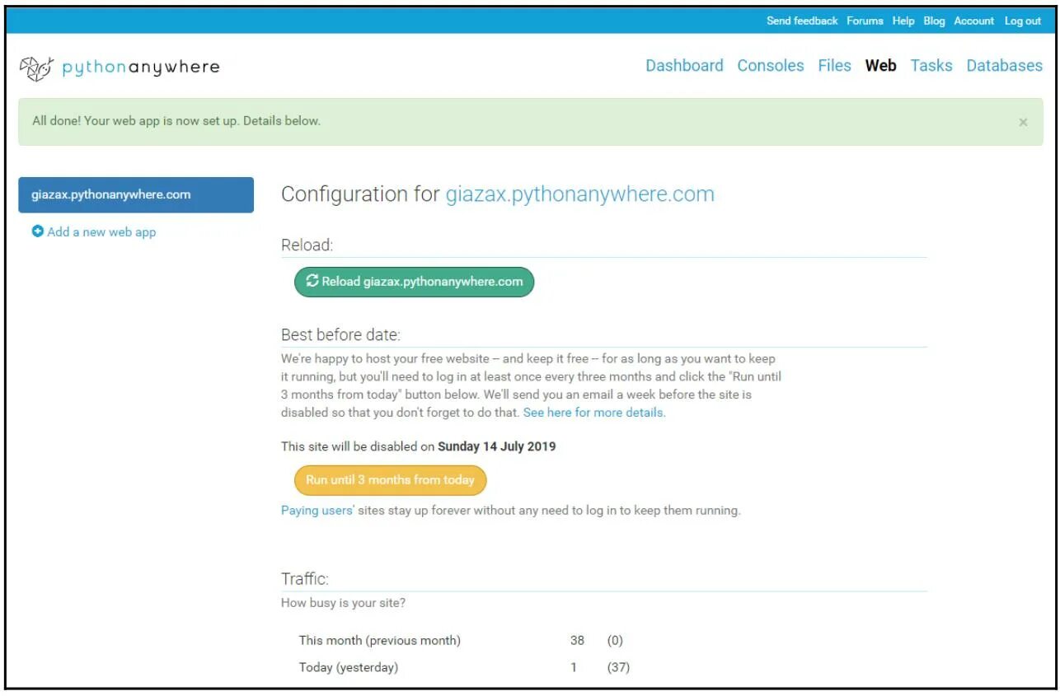Switch to the Dashboard tab

[684, 66]
